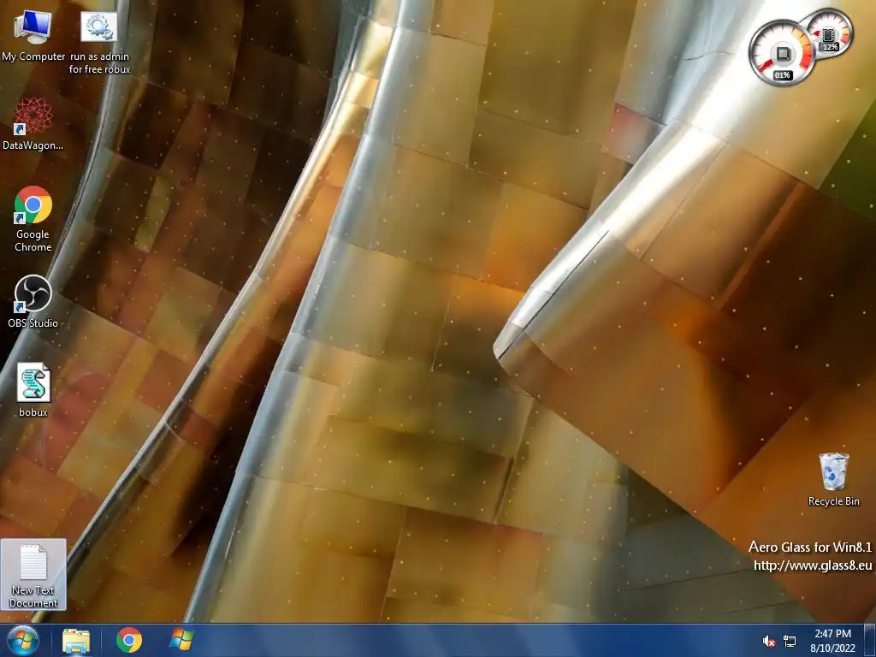
Task: Click the CPU meter gadget dial showing 01%
Action: click(x=782, y=53)
